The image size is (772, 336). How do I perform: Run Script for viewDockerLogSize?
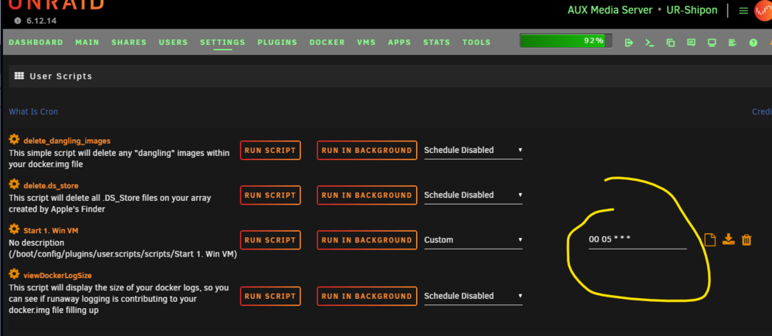click(270, 296)
